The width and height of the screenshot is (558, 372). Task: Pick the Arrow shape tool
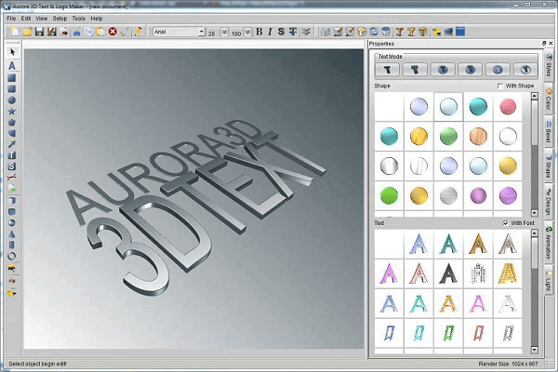click(x=12, y=144)
